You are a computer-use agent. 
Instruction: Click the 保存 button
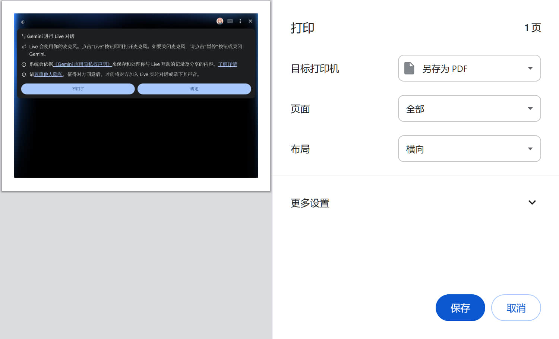pos(460,308)
